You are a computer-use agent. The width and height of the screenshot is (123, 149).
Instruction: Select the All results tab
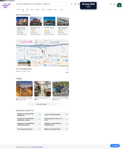23,10
